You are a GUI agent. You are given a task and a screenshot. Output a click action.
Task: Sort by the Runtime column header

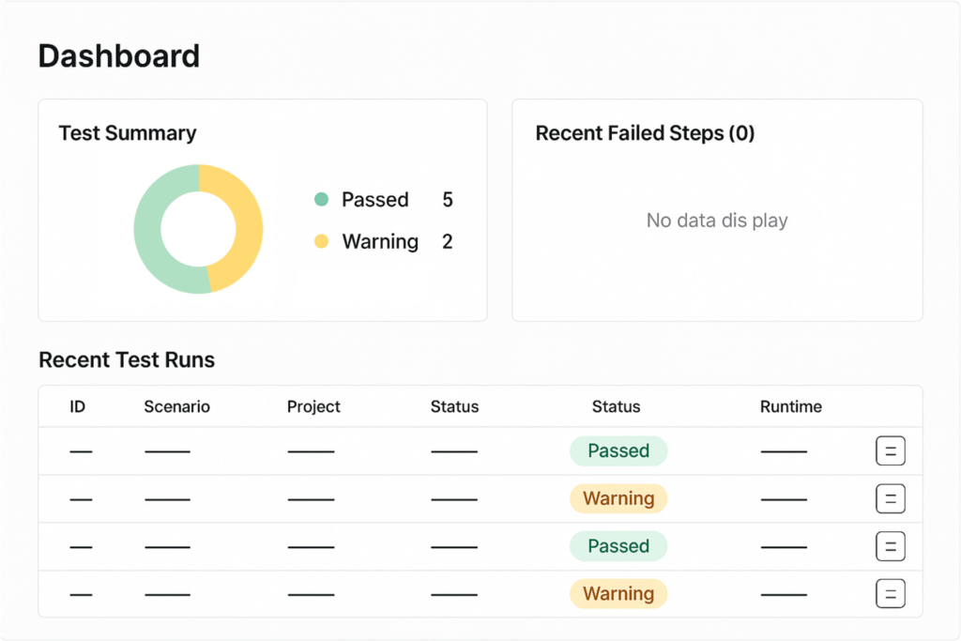(x=790, y=407)
